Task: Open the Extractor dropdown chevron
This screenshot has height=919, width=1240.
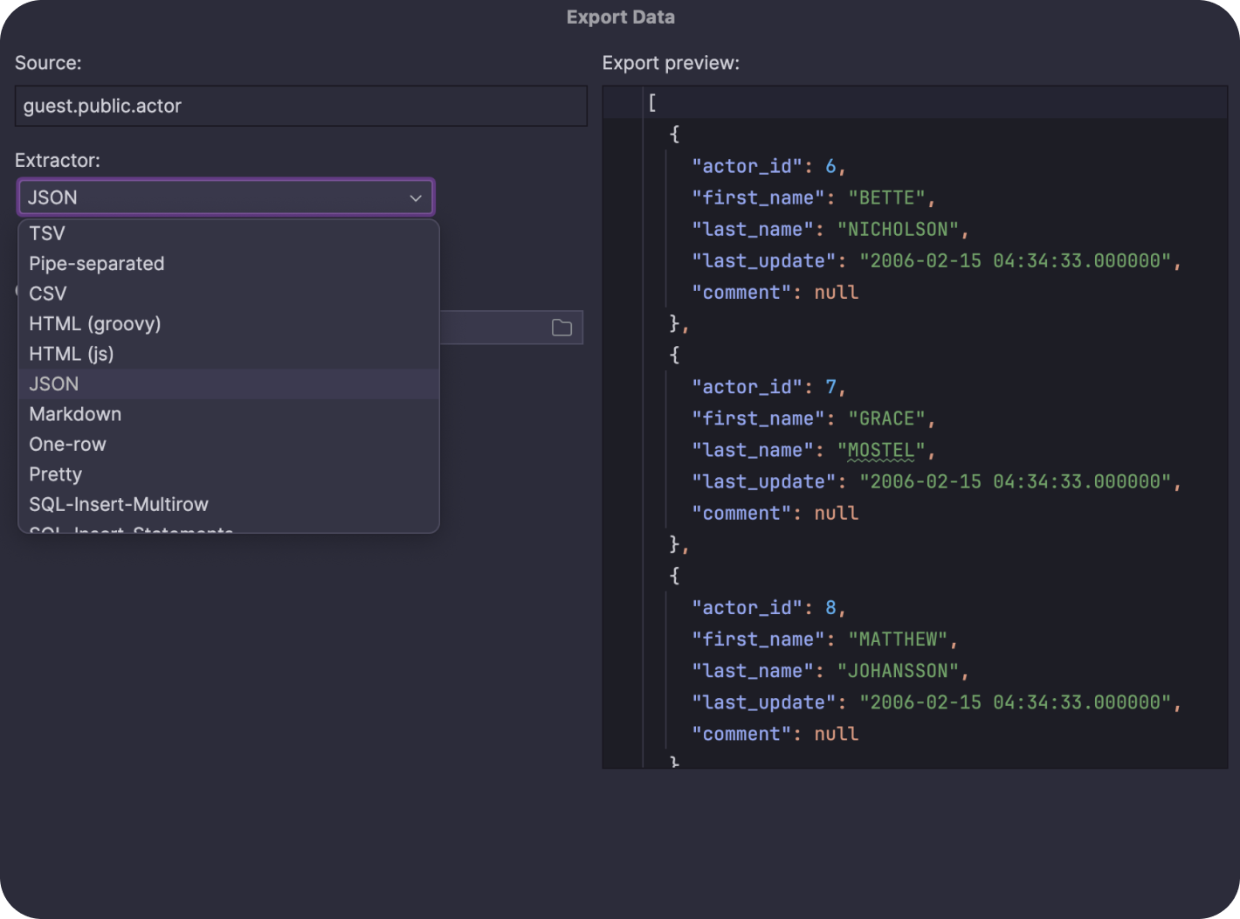Action: [x=416, y=197]
